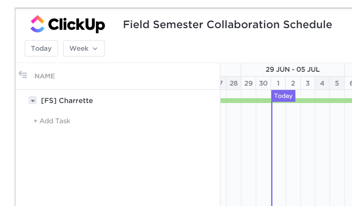Click day 30 in the timeline header
Image resolution: width=352 pixels, height=206 pixels.
(x=263, y=83)
